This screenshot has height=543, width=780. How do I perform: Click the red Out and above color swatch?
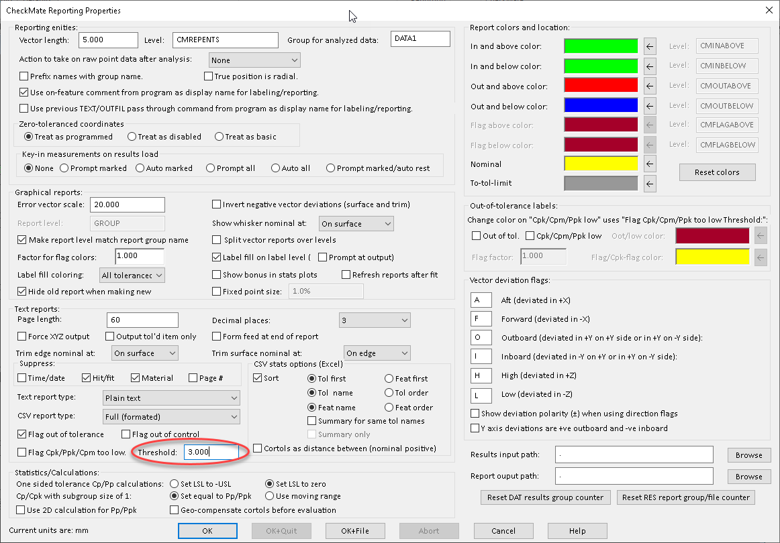(x=600, y=86)
